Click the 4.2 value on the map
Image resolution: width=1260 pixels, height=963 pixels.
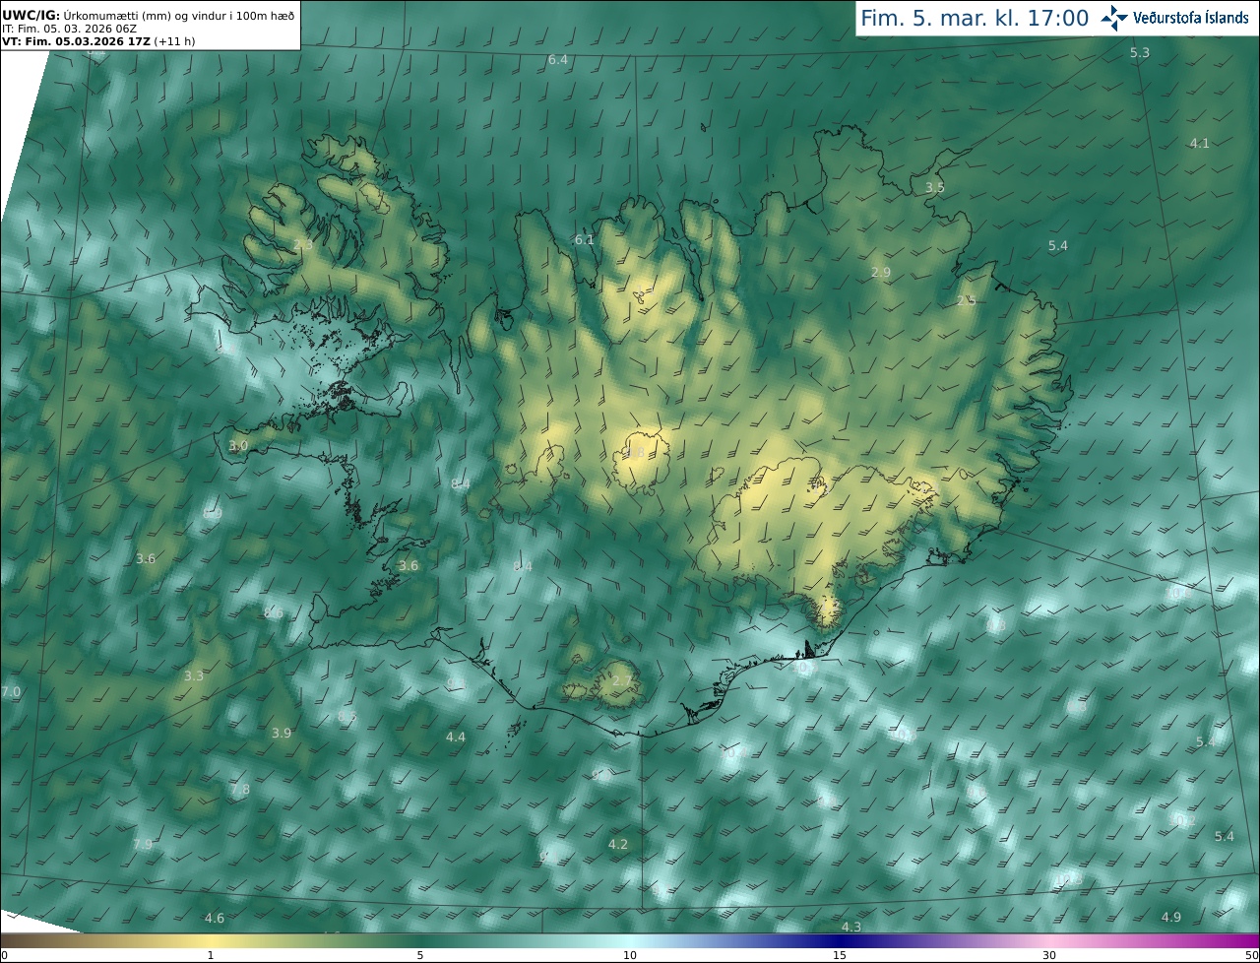tap(618, 844)
